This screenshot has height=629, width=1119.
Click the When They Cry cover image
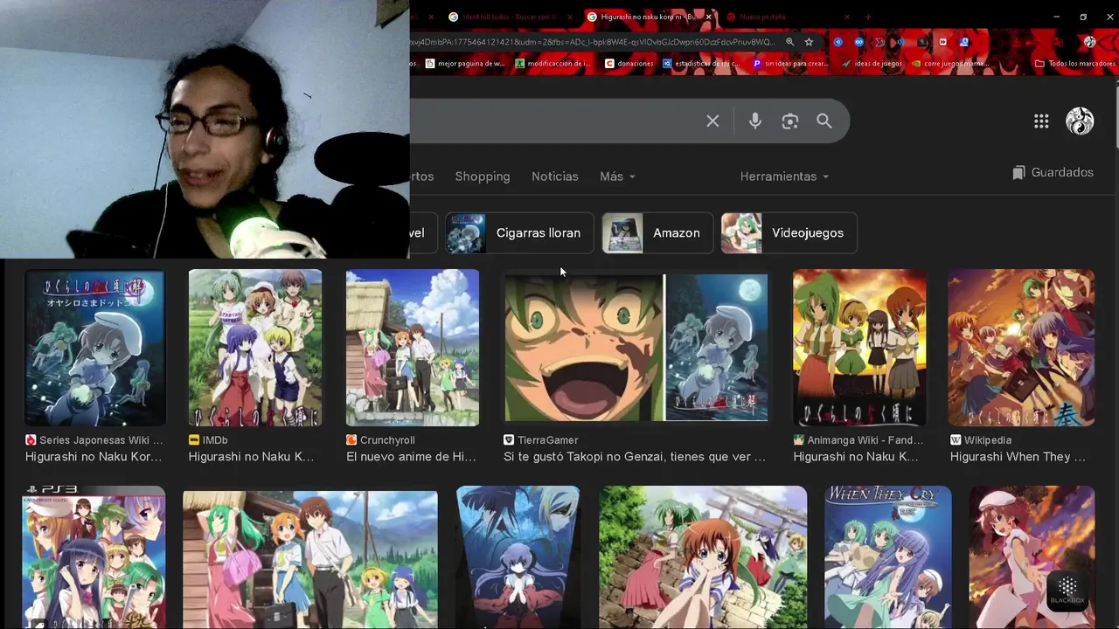[888, 557]
